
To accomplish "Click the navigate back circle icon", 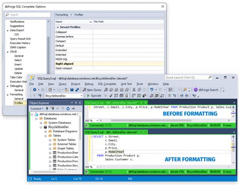I will (35, 90).
